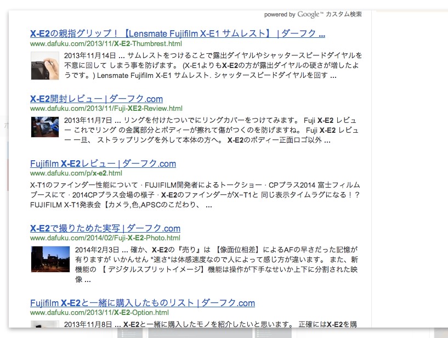Click URL www.dafuku.com/2013/11/X-E2-Thumbrest.html

coord(106,44)
